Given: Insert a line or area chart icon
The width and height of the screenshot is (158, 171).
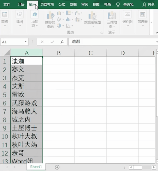Looking at the screenshot, I should pos(59,20).
